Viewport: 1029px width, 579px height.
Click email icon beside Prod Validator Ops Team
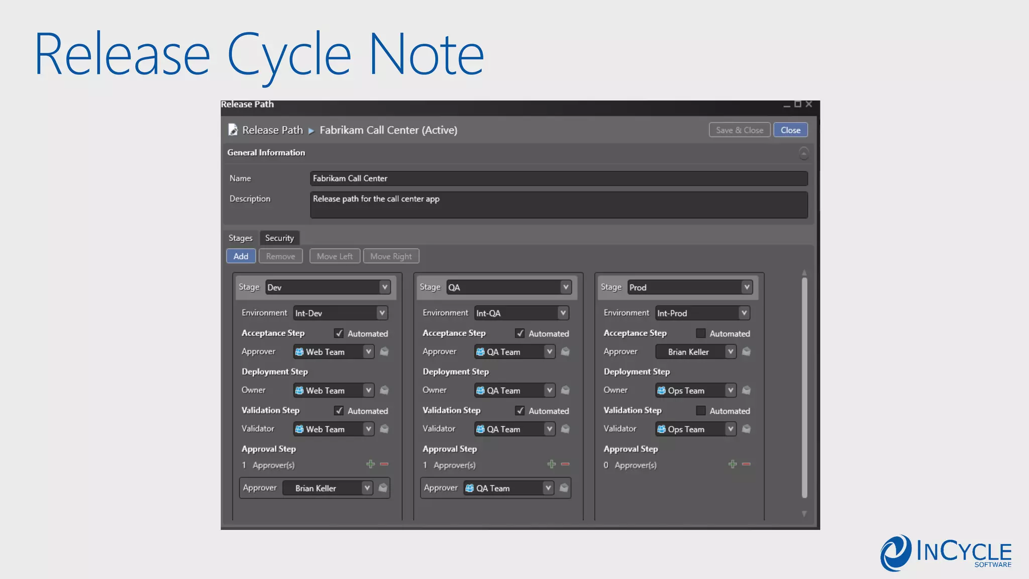[x=747, y=429]
